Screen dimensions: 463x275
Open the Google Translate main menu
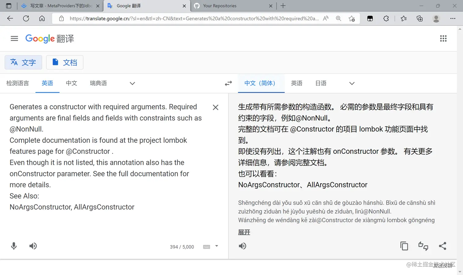click(x=14, y=39)
